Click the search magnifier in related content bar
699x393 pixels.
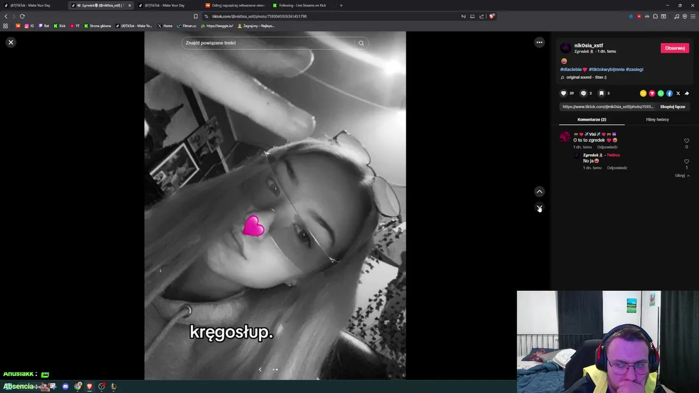361,43
